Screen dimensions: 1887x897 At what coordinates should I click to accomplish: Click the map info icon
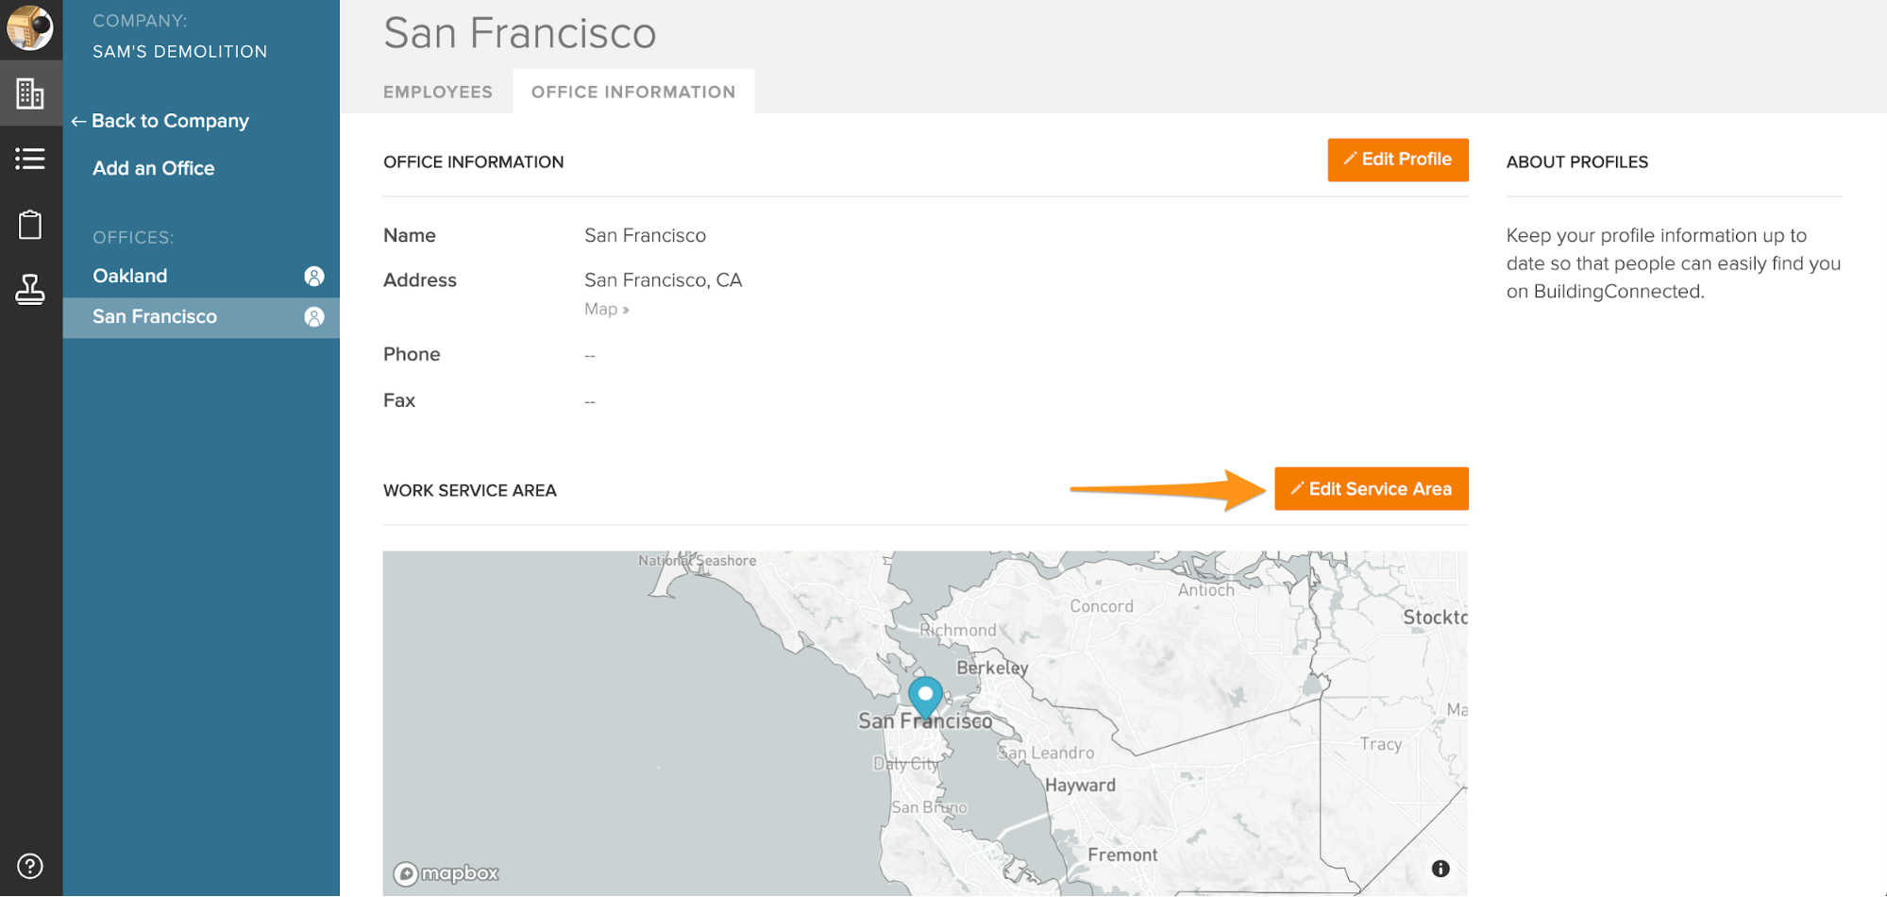[1440, 869]
